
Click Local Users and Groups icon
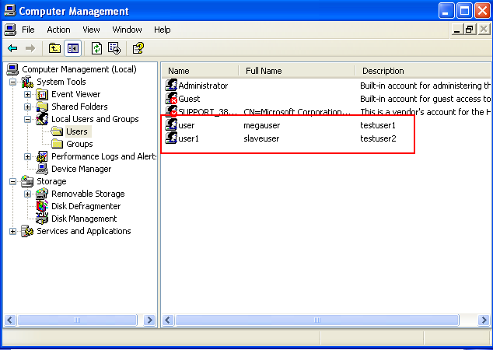(42, 119)
